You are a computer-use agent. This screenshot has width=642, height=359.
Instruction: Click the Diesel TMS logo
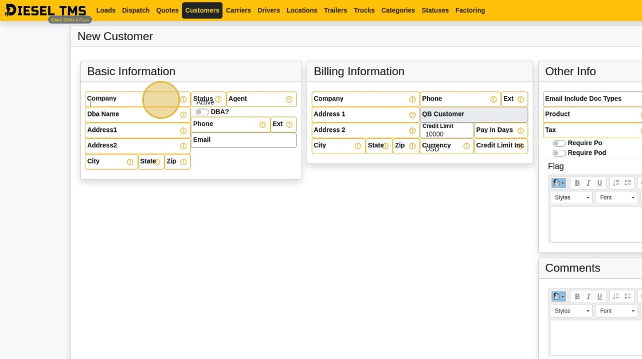click(46, 10)
